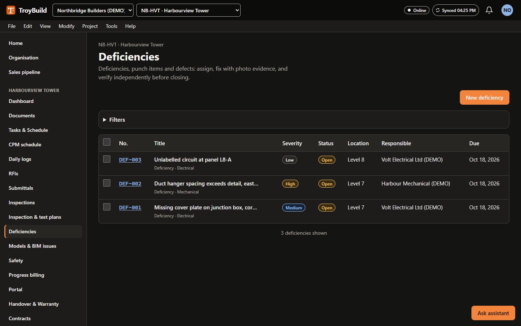This screenshot has height=326, width=521.
Task: Click 'Missing cover plate on junction box' title
Action: point(206,207)
